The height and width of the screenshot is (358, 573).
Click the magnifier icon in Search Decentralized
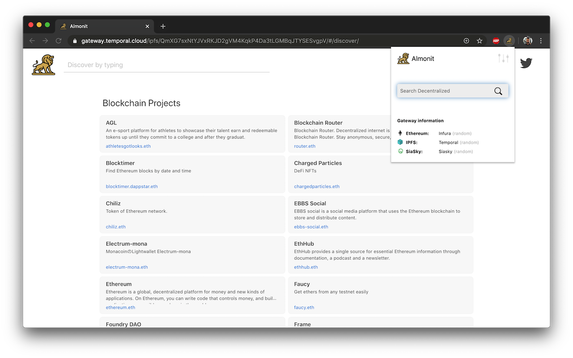pos(498,91)
